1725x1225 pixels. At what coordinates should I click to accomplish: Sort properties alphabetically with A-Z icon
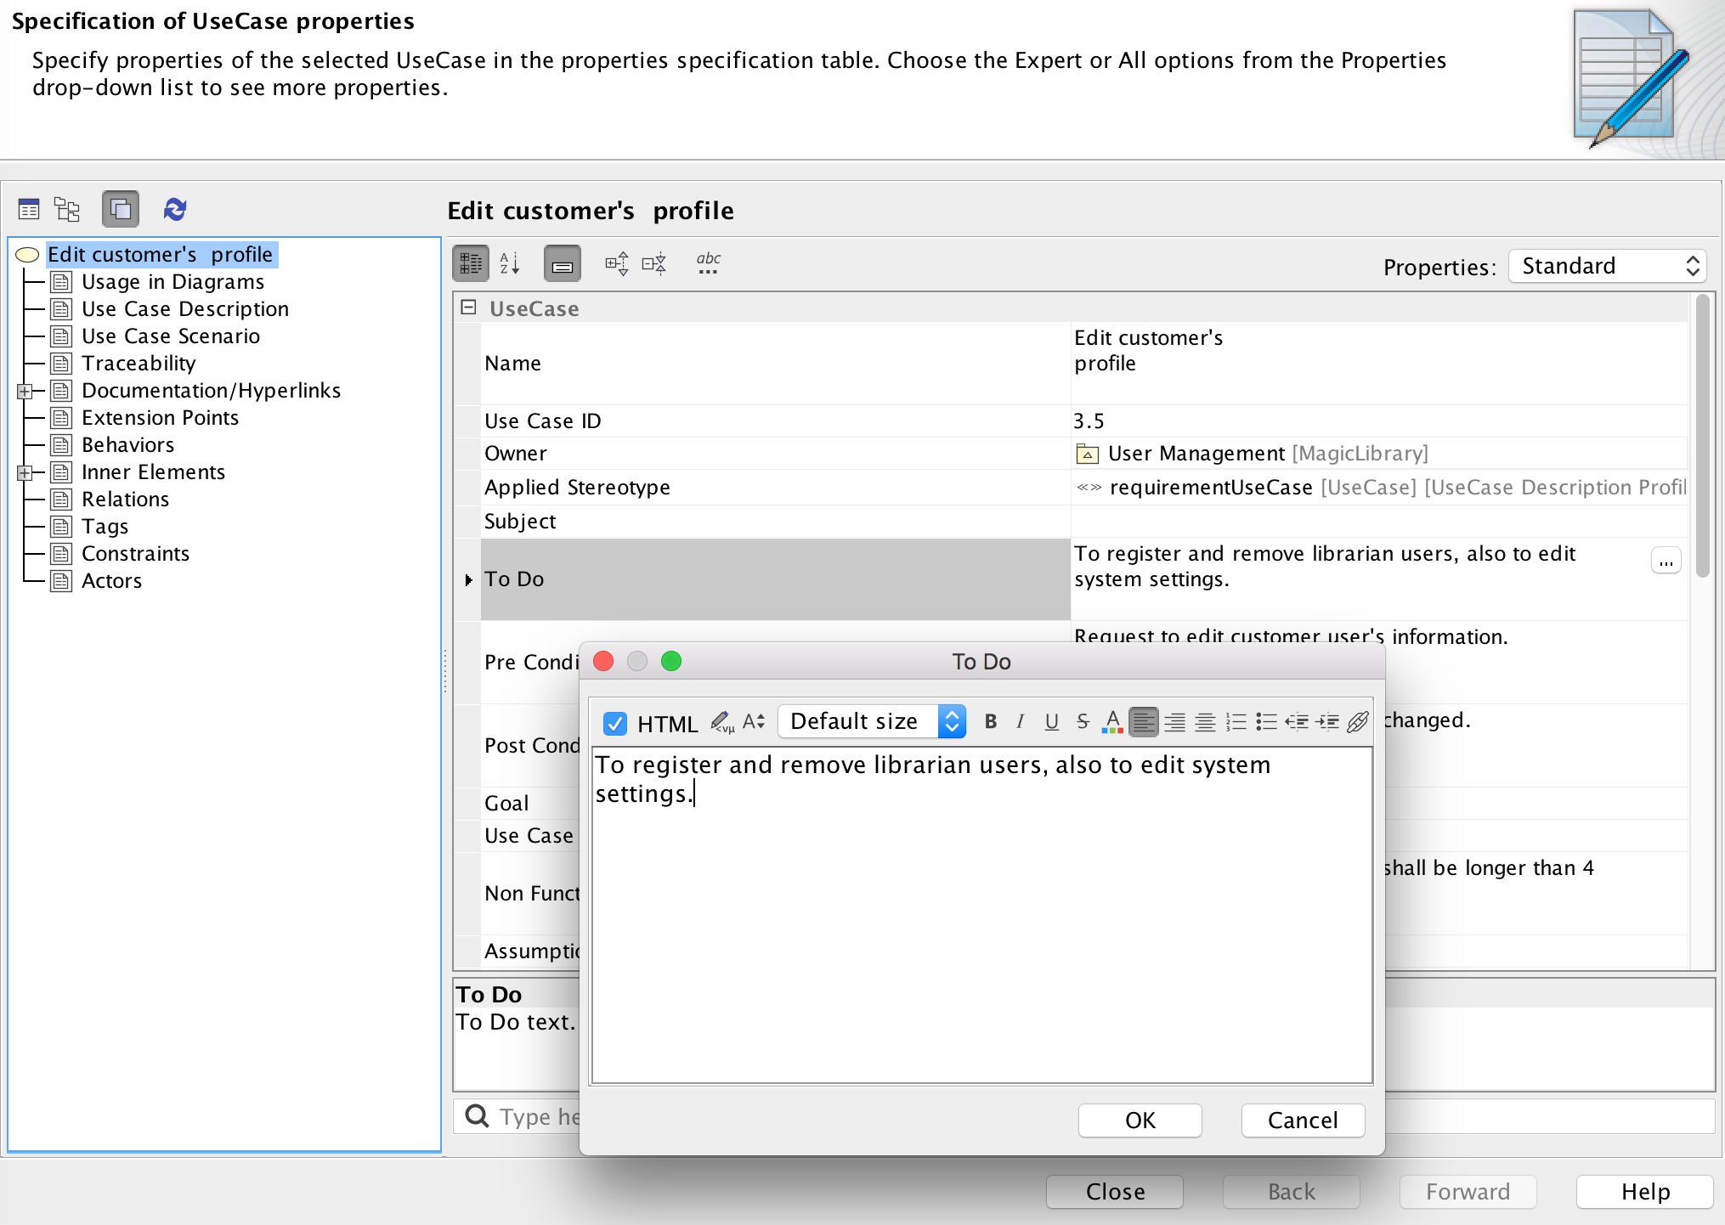509,263
